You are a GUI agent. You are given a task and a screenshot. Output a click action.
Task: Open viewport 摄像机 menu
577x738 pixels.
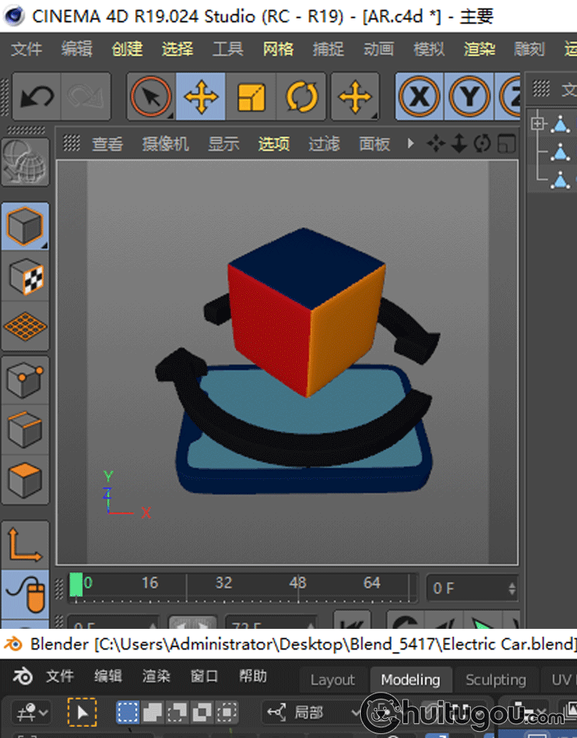(x=165, y=144)
